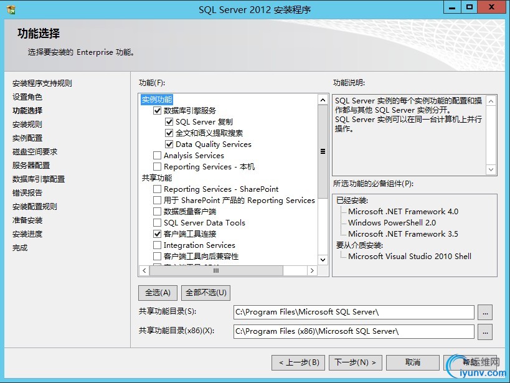
Task: Click description box scroll up arrow
Action: 491,102
